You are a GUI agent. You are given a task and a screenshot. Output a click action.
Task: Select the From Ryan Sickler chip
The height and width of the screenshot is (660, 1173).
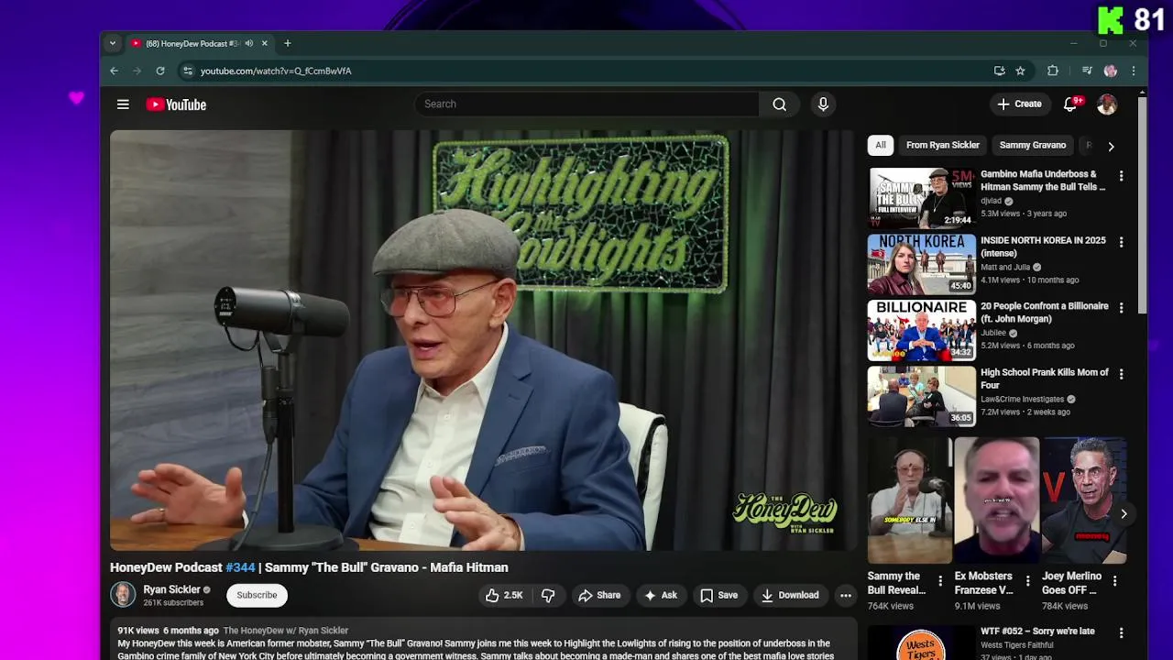pos(943,145)
